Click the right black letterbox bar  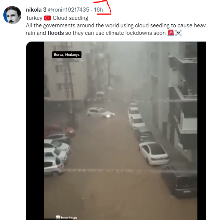[x=202, y=131]
